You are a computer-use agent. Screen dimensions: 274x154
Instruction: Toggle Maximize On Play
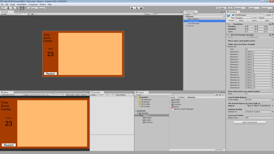click(58, 95)
